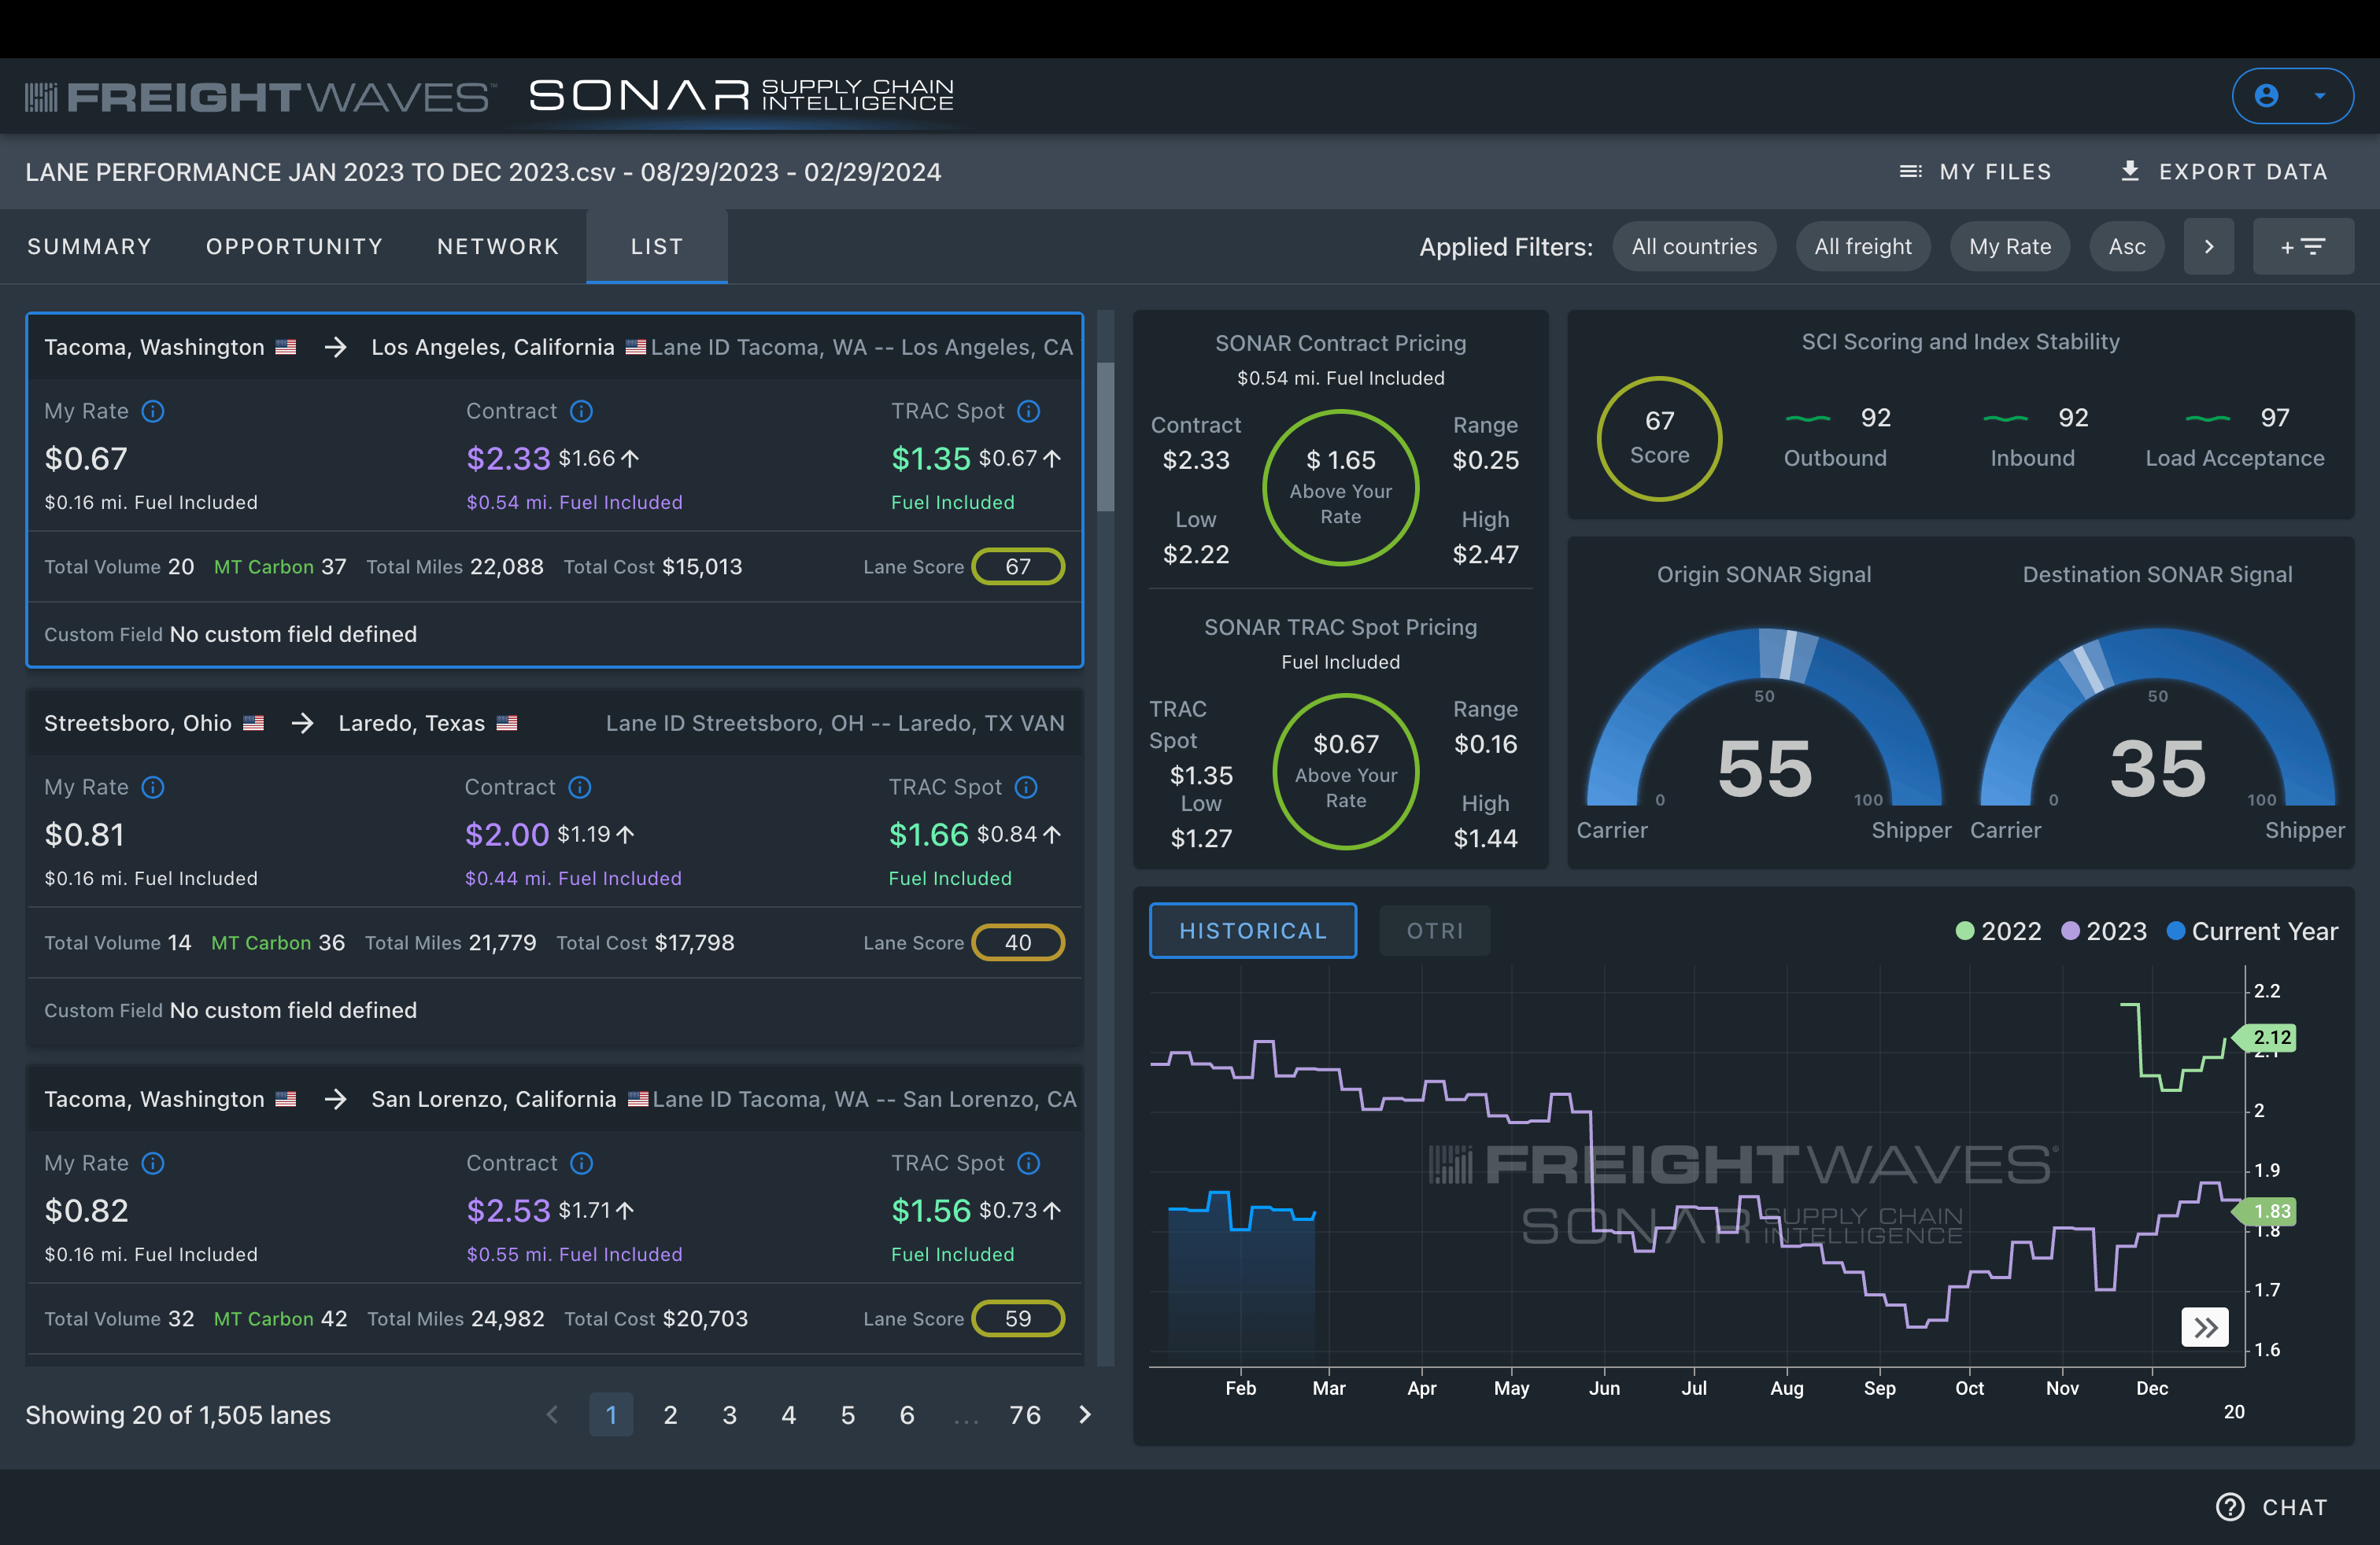Click the Load Acceptance sparkline

tap(2207, 418)
